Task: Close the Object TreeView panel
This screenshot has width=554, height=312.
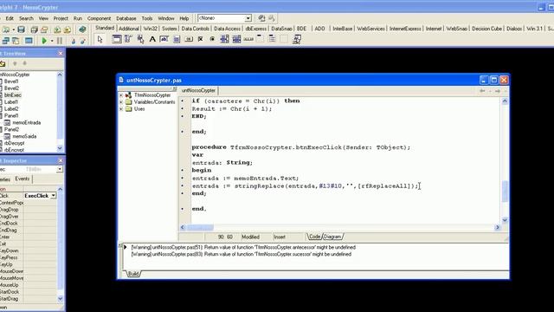Action: tap(61, 54)
